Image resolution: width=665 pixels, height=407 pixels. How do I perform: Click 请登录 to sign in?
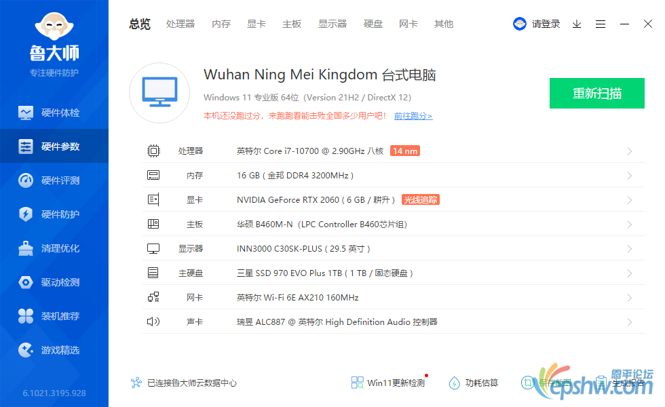pos(546,24)
